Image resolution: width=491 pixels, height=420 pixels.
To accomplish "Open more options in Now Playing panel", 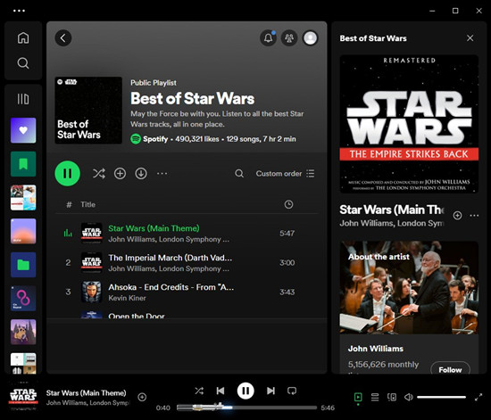I will 474,216.
